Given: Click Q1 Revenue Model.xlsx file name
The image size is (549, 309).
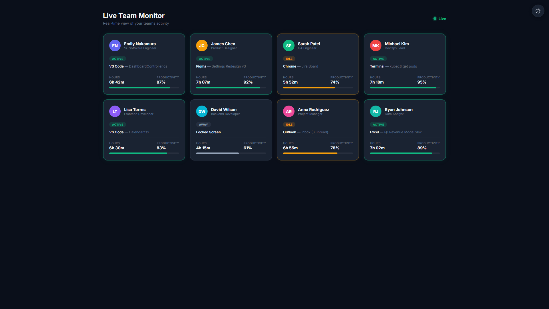Looking at the screenshot, I should click(x=403, y=132).
